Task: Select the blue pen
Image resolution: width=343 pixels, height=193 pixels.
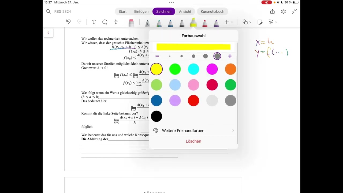Action: point(170,23)
